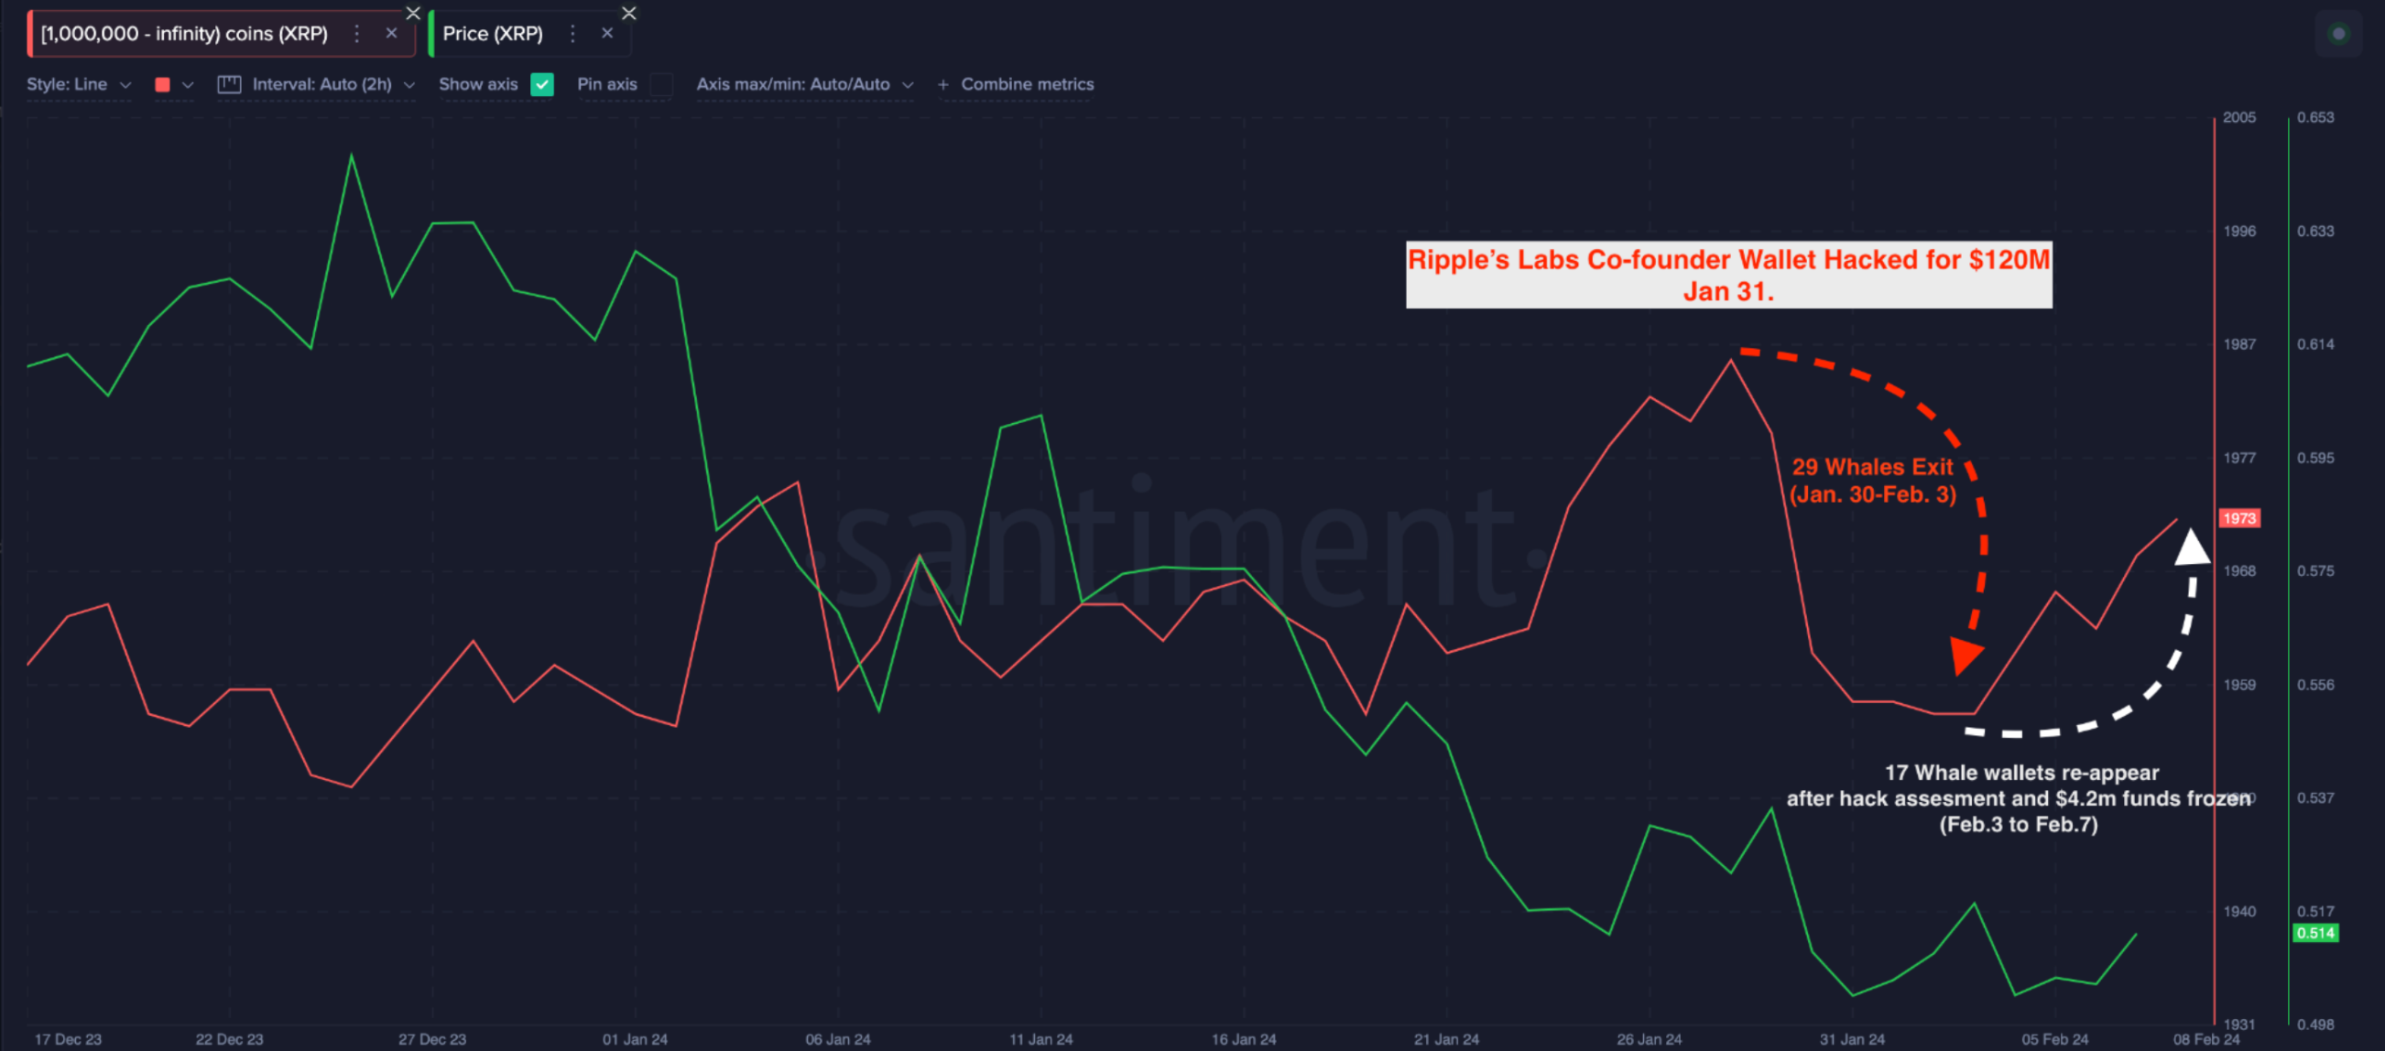Click the 17 Dec 23 date on x-axis
Screen dimensions: 2385x1051
point(68,1039)
